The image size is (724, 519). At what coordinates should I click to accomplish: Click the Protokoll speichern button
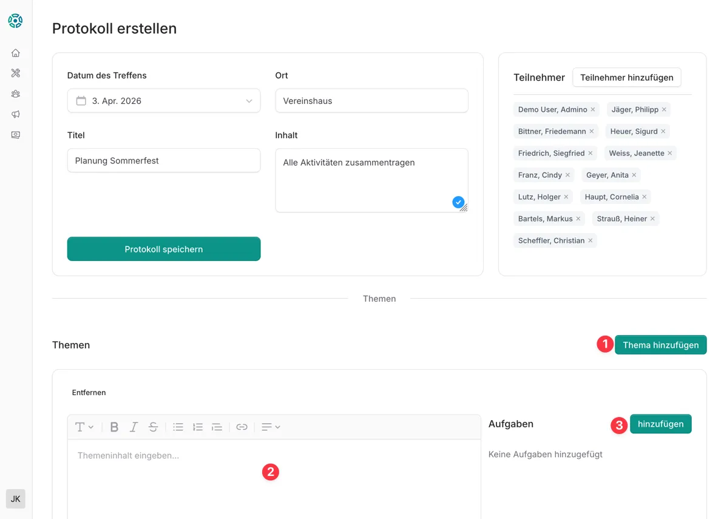[163, 249]
